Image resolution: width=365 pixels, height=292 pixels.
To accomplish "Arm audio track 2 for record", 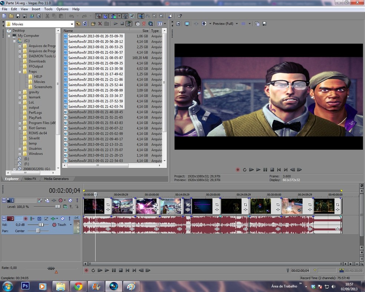I will pos(26,219).
